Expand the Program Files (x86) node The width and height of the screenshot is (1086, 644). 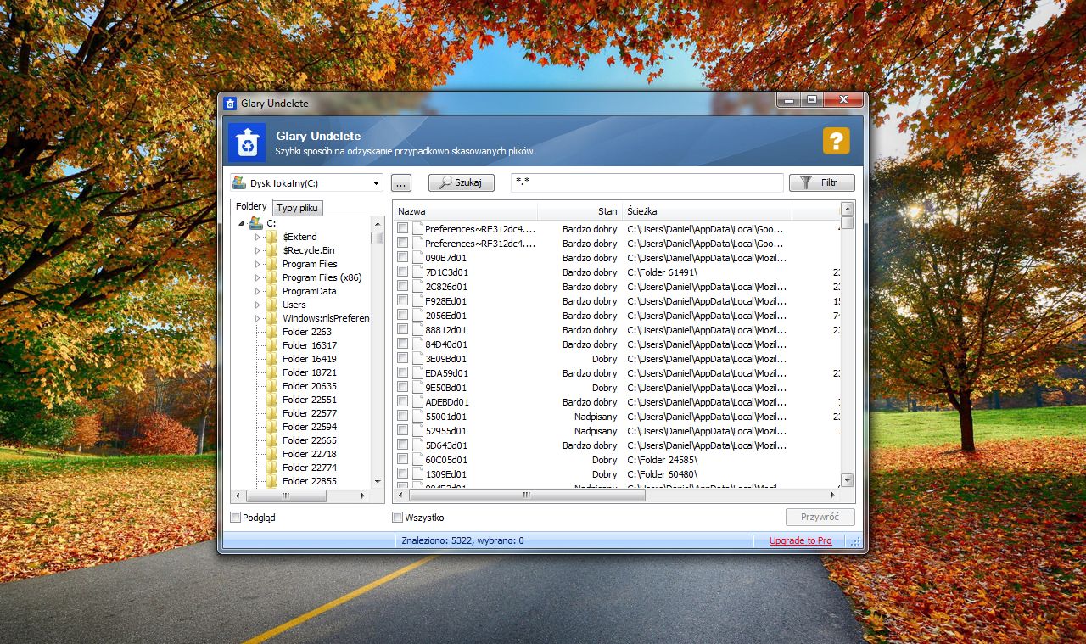click(x=258, y=277)
